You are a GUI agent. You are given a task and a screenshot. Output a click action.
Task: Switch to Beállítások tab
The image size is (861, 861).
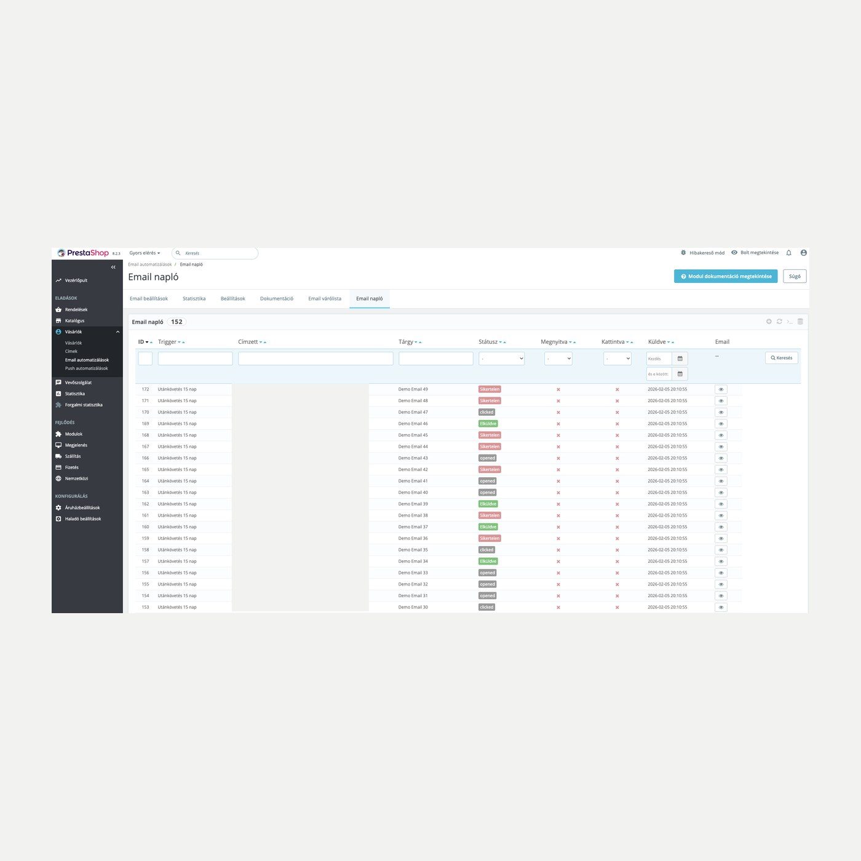pos(233,299)
